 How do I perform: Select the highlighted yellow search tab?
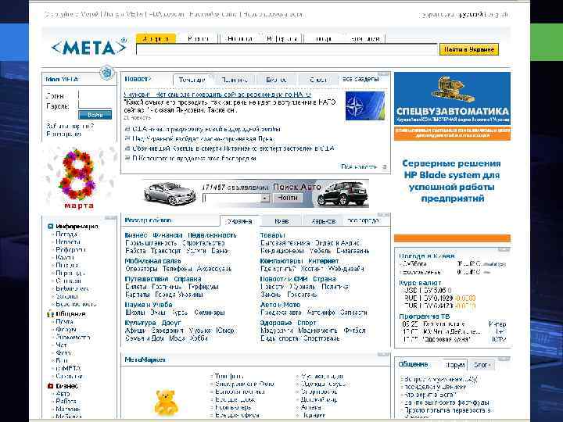tap(156, 38)
